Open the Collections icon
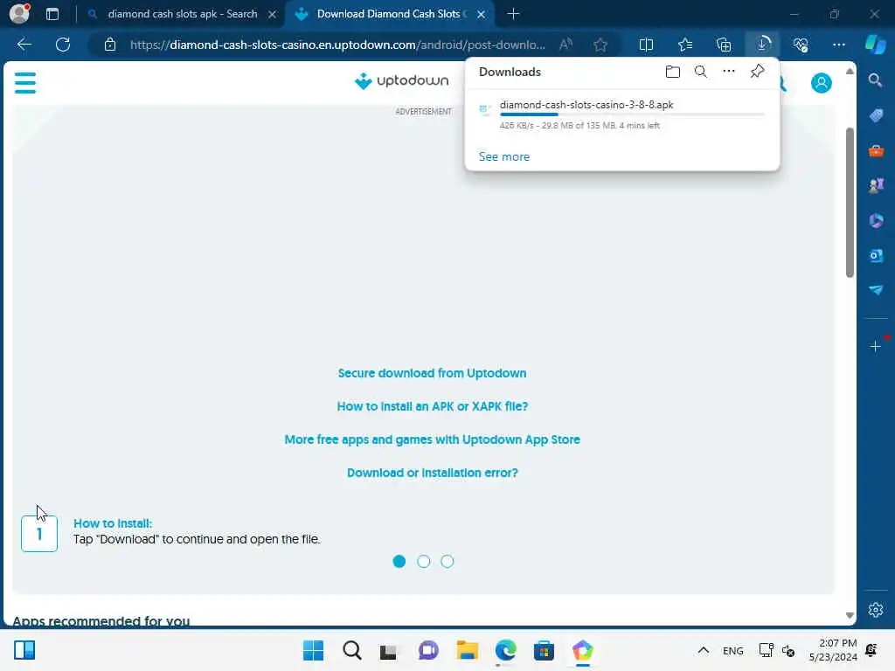This screenshot has height=671, width=895. click(x=724, y=45)
